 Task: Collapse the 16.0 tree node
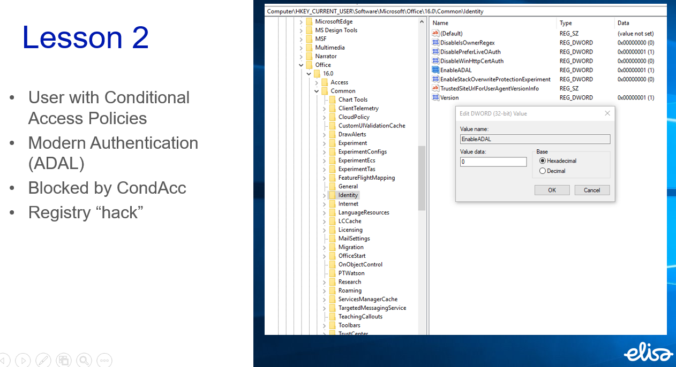coord(309,73)
